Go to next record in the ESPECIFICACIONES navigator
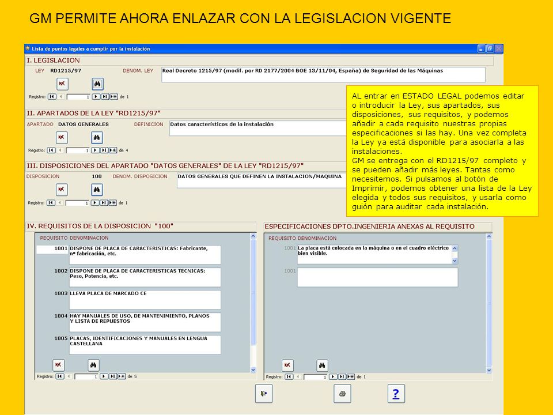Image resolution: width=553 pixels, height=415 pixels. [x=332, y=376]
